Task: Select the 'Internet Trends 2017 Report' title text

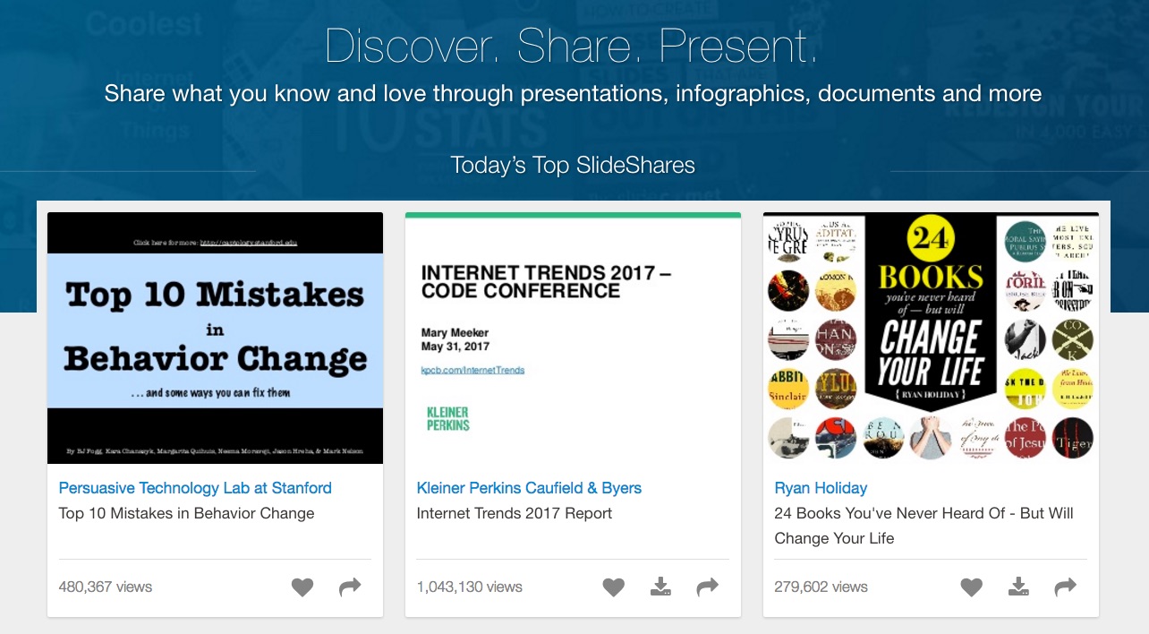Action: click(x=515, y=513)
